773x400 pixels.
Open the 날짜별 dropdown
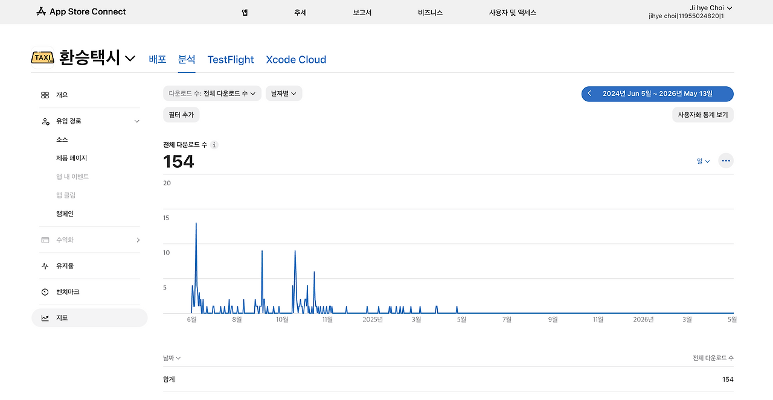tap(284, 94)
